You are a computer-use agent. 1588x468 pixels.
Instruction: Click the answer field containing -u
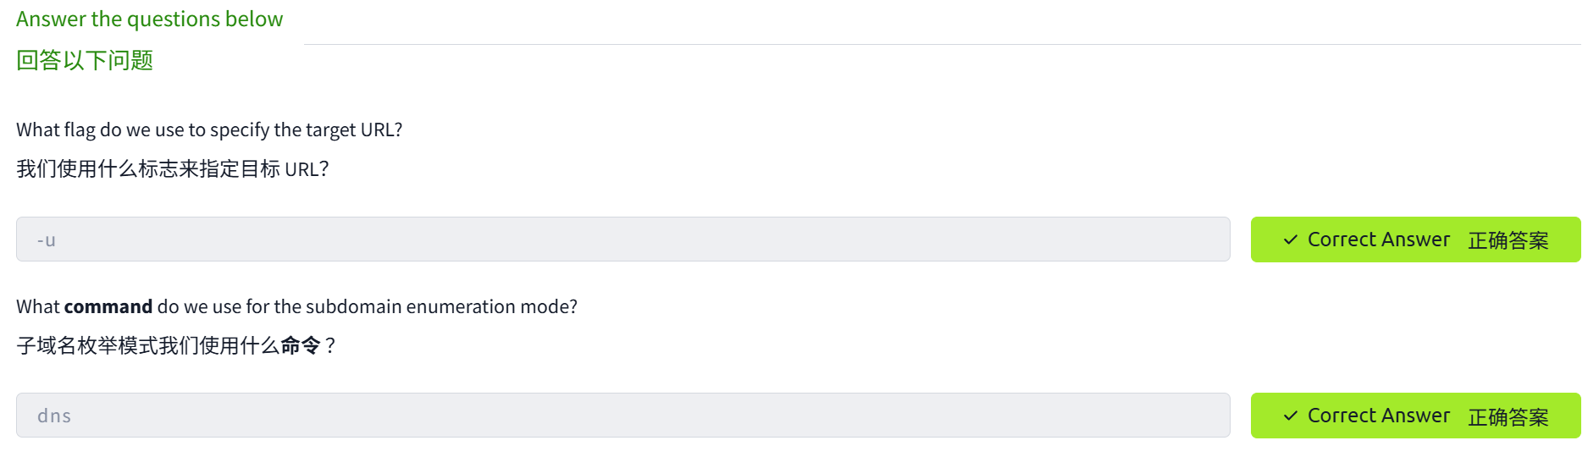pos(622,240)
